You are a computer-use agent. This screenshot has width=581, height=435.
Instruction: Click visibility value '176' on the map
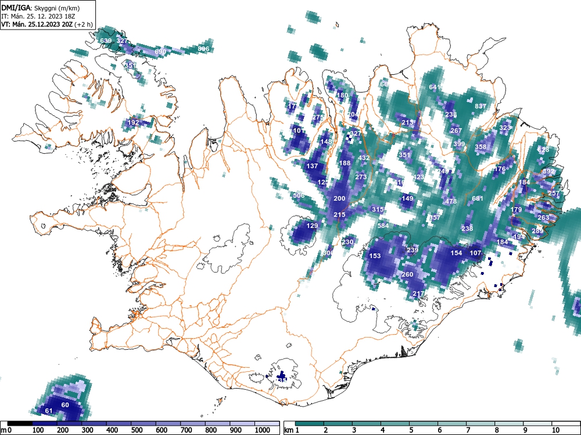coord(500,169)
